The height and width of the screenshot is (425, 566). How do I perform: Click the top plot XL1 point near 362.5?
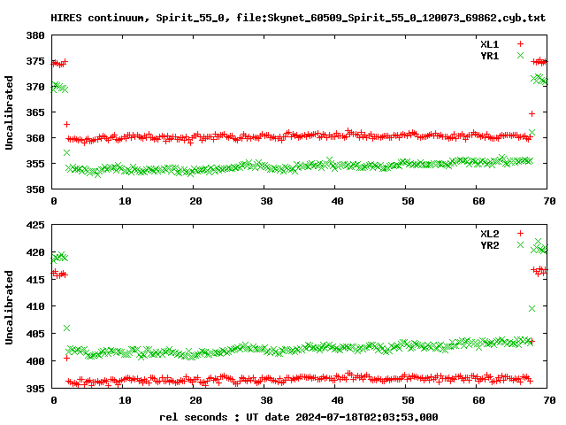click(66, 124)
